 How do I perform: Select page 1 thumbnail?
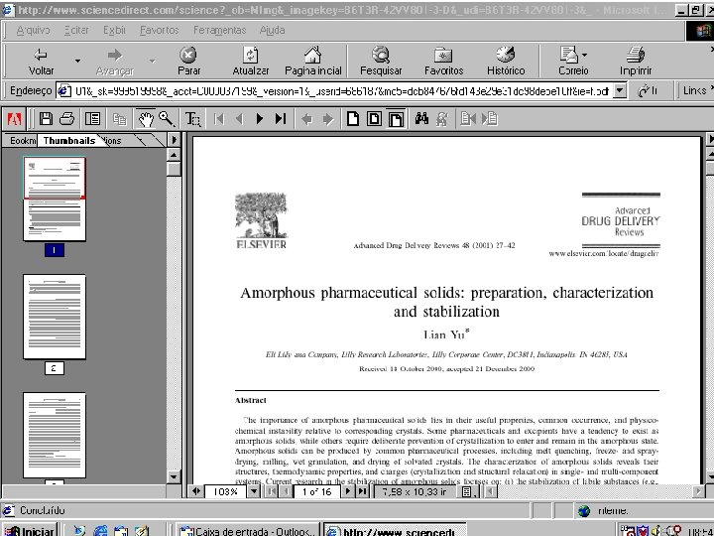pyautogui.click(x=55, y=200)
